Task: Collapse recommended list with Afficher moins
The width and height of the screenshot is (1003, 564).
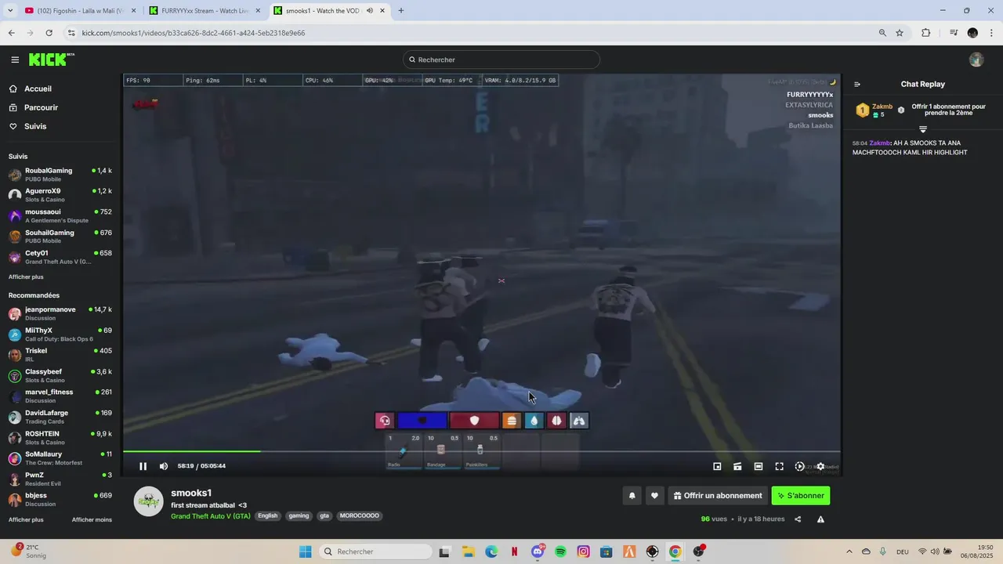Action: (92, 519)
